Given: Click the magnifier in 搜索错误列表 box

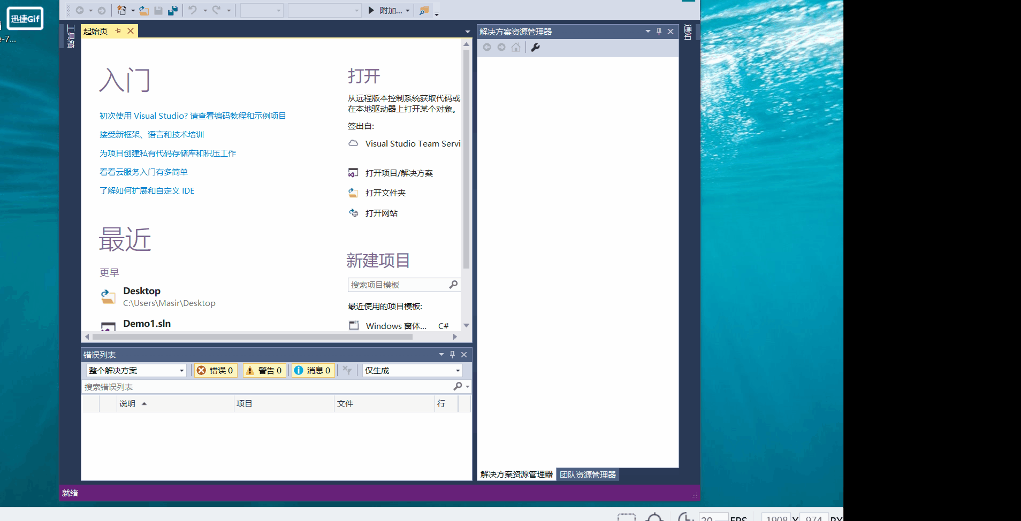Looking at the screenshot, I should (458, 386).
